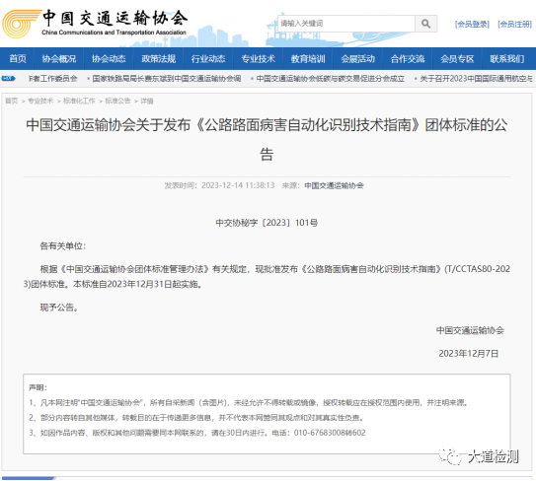Screen dimensions: 536x481
Task: Open the 会员专区 navigation menu item
Action: [457, 59]
